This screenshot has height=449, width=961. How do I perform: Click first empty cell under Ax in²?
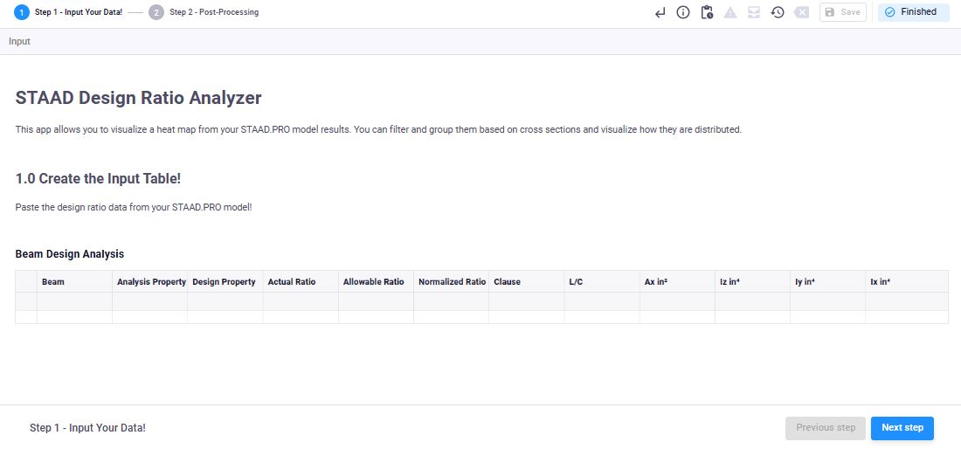678,302
